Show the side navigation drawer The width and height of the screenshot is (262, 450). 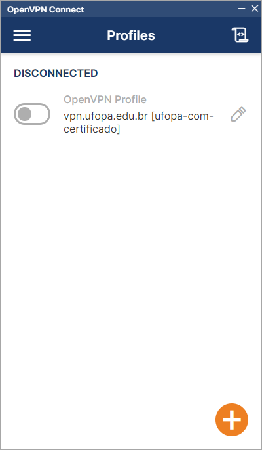point(22,35)
